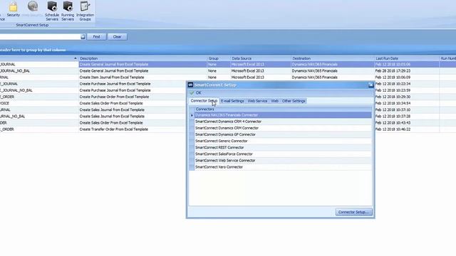
Task: Select Dynamics NAV/365 Financials Connector
Action: [x=283, y=115]
